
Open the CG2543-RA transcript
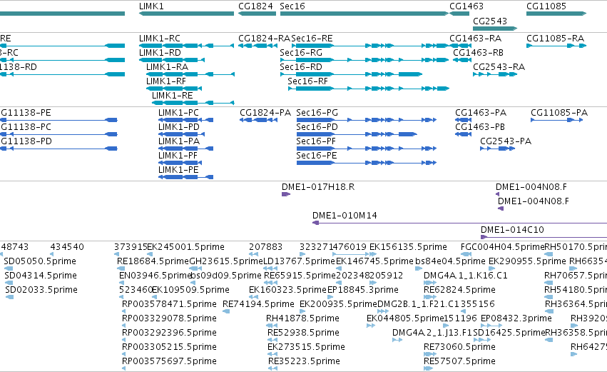coord(495,74)
